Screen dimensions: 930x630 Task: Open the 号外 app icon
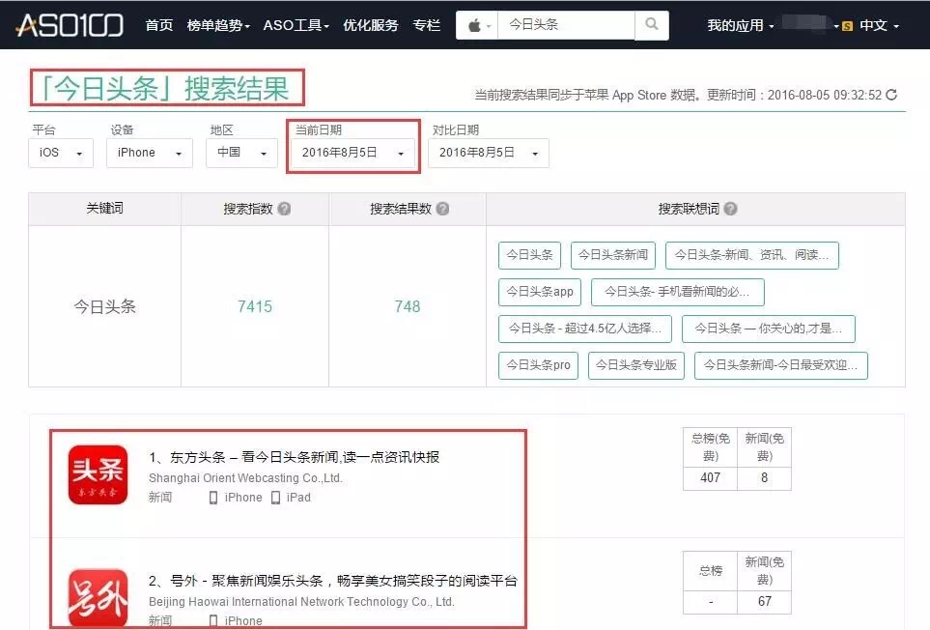98,598
